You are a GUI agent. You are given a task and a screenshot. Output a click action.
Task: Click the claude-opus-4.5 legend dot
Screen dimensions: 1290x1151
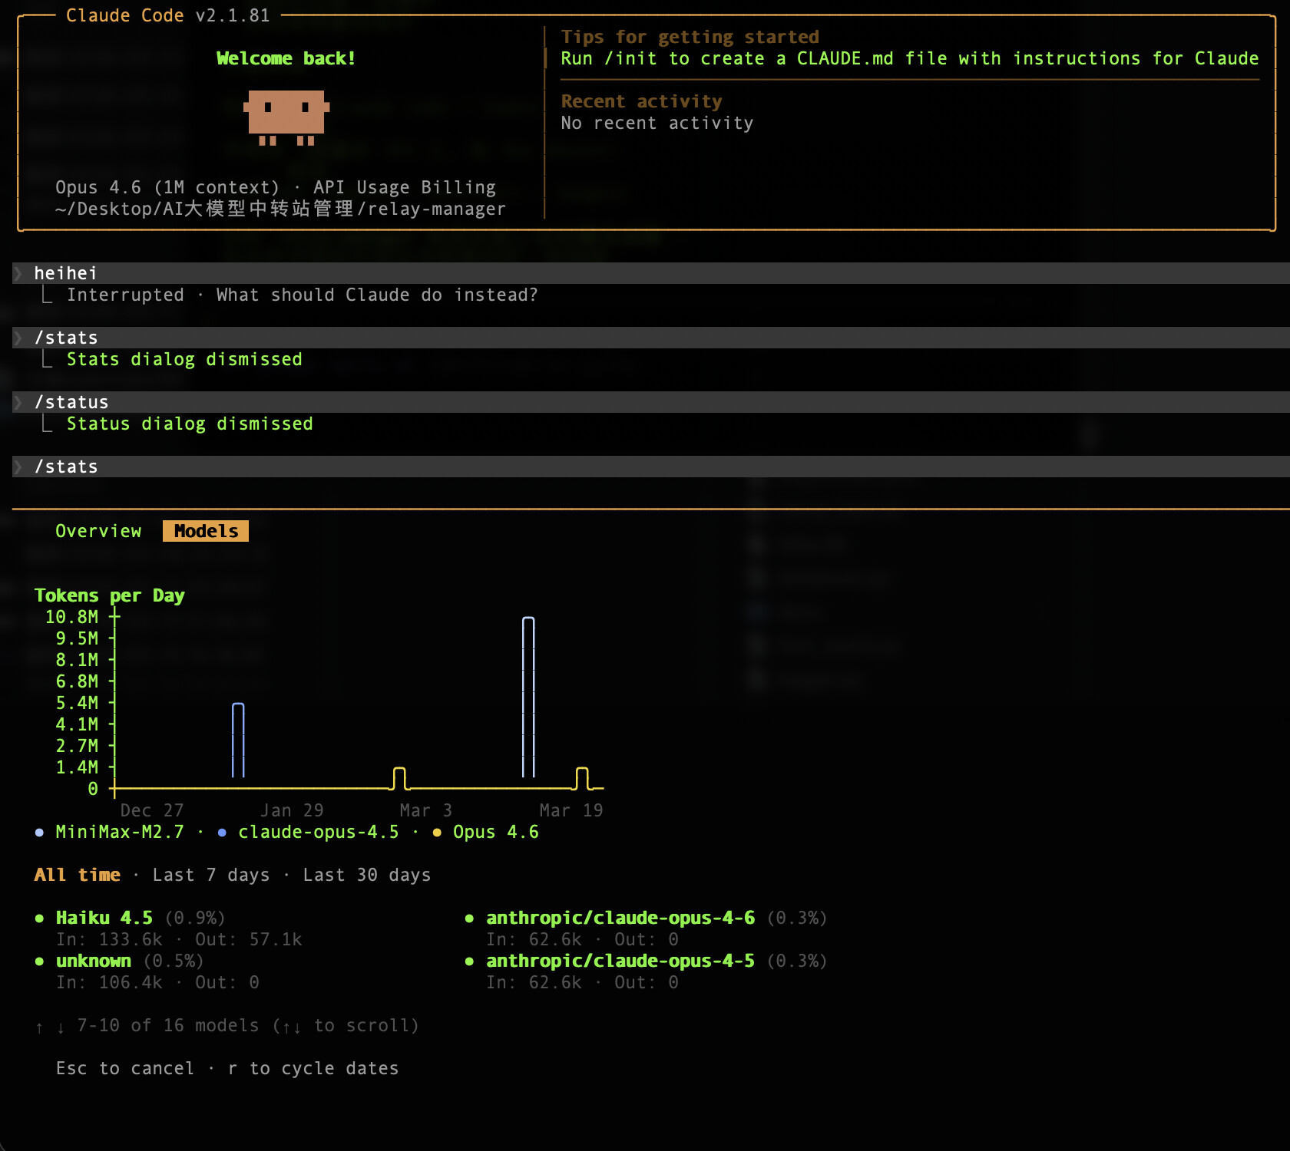click(x=222, y=833)
